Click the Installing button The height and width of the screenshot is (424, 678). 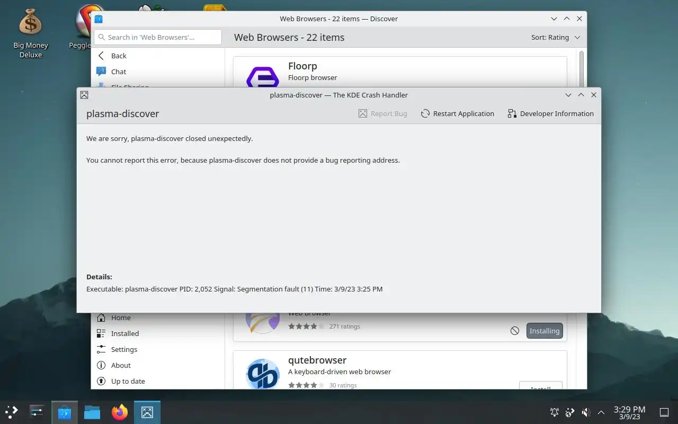click(545, 331)
